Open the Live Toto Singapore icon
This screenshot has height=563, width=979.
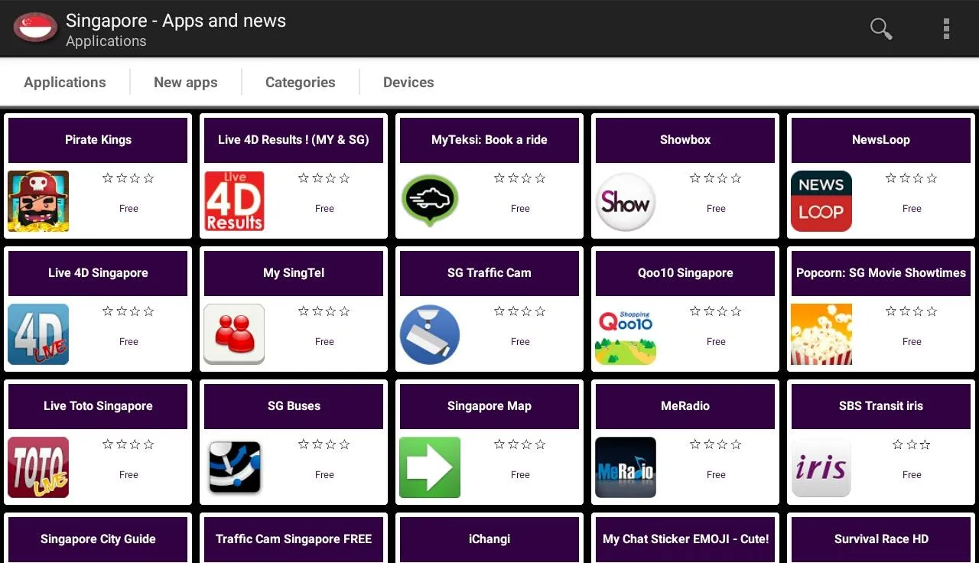(x=38, y=467)
